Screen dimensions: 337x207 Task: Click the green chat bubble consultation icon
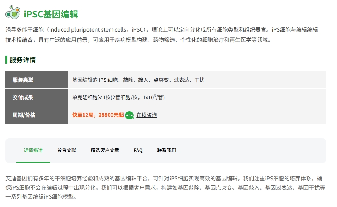130,115
